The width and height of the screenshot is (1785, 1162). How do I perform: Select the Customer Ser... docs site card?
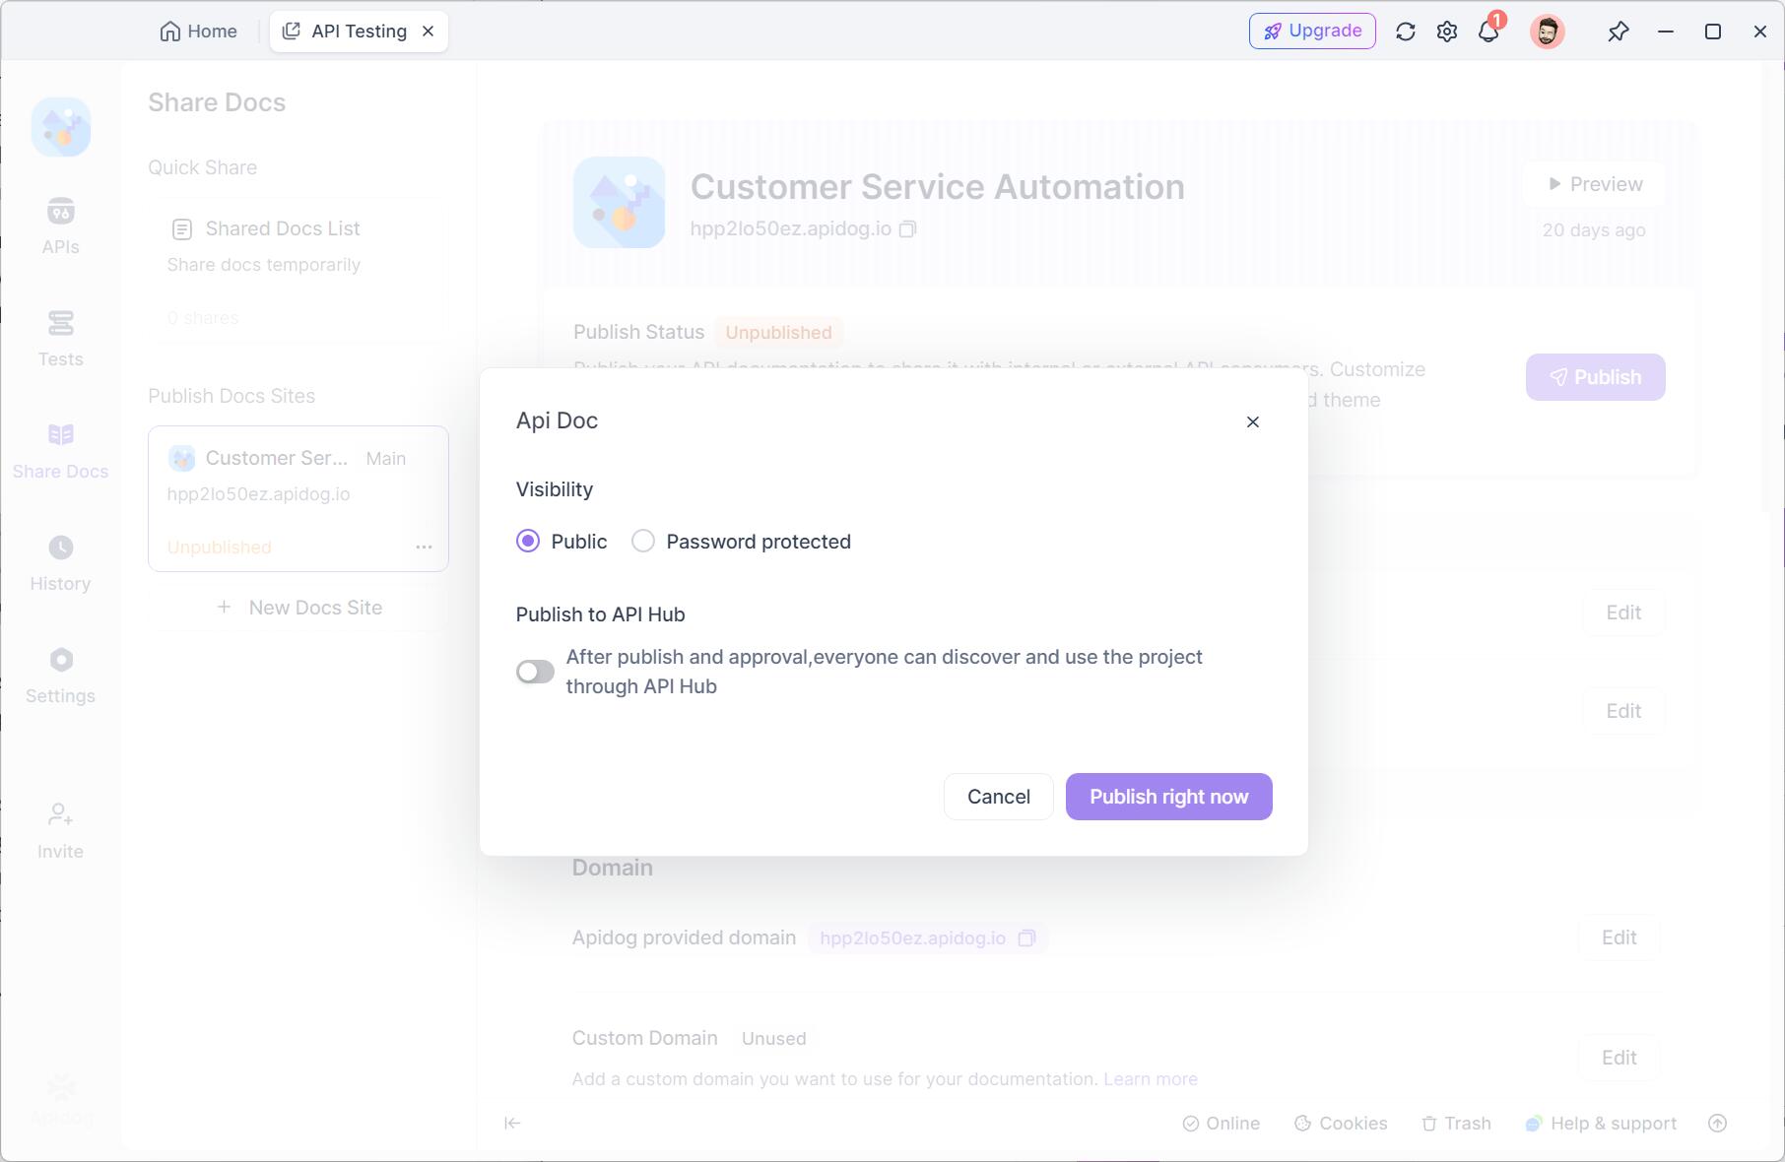(298, 499)
